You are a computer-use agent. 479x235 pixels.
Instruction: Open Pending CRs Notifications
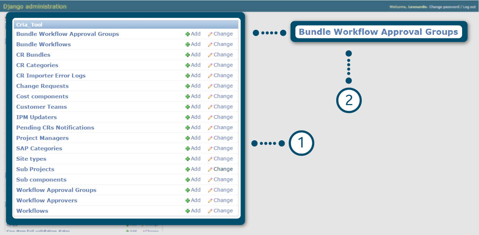pyautogui.click(x=55, y=128)
